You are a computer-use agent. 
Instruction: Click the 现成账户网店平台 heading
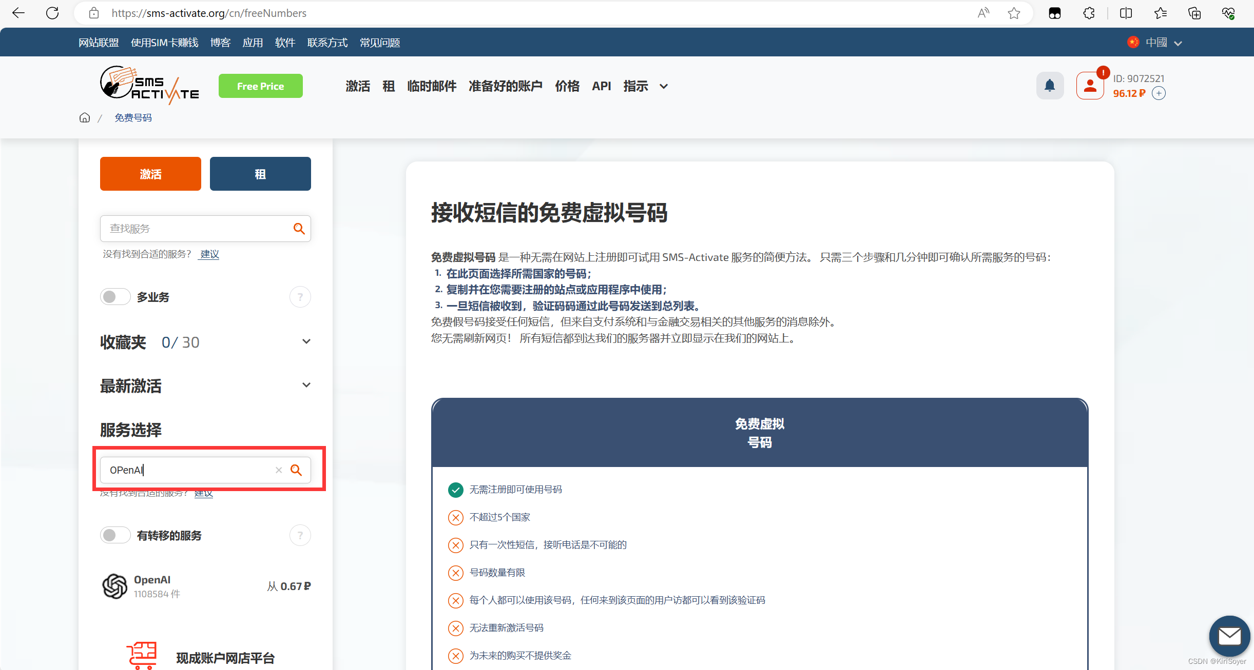pyautogui.click(x=225, y=658)
